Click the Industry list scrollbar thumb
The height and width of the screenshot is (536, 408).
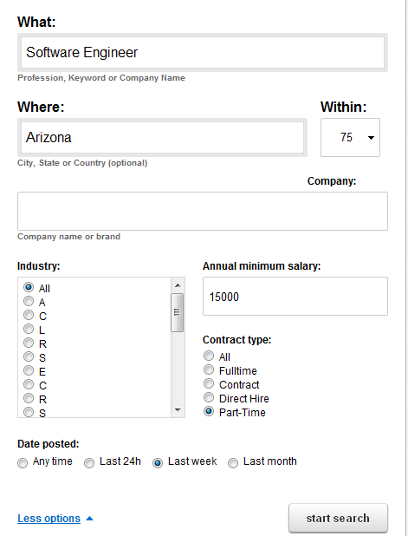pos(178,312)
